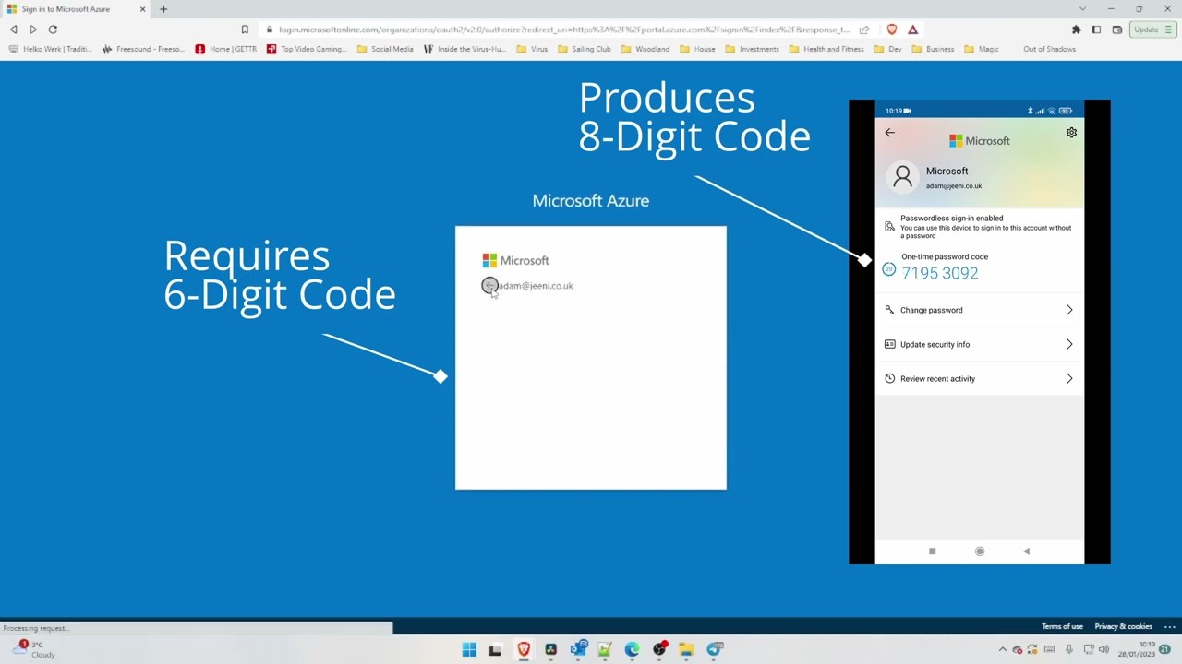Open Brave Shields protection icon in address bar
The height and width of the screenshot is (664, 1182).
click(x=892, y=29)
